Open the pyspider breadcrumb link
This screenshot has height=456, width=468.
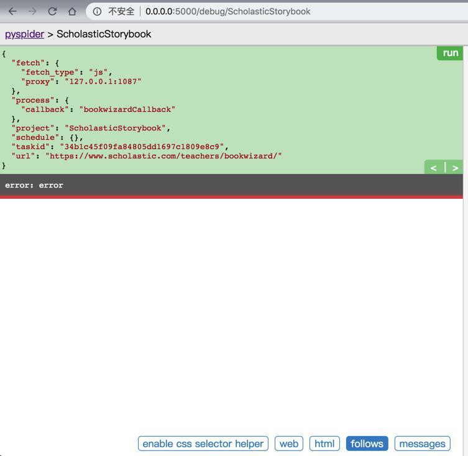[x=24, y=34]
